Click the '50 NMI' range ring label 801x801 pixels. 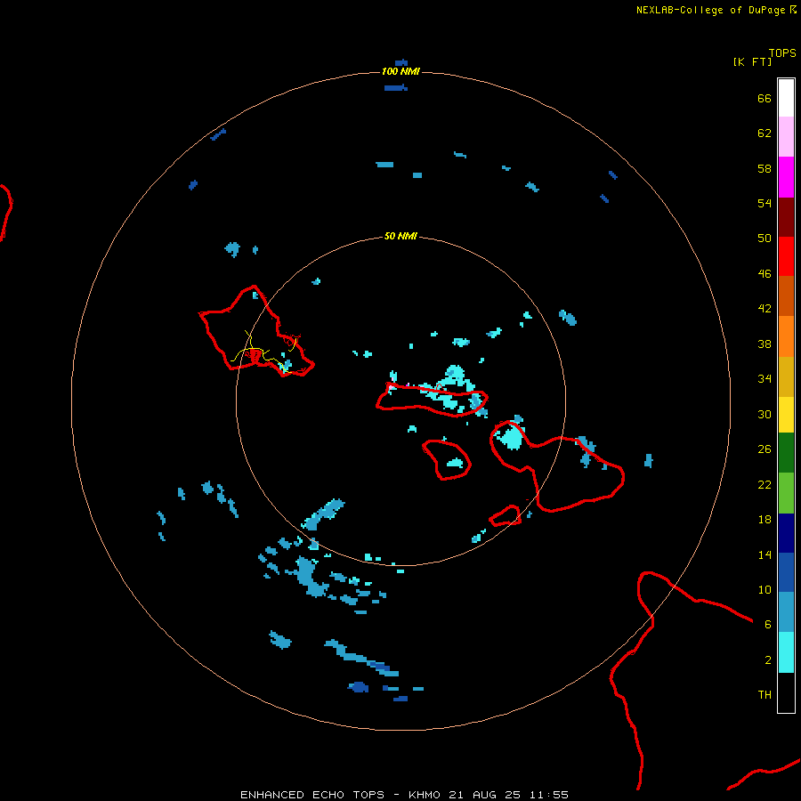point(400,236)
